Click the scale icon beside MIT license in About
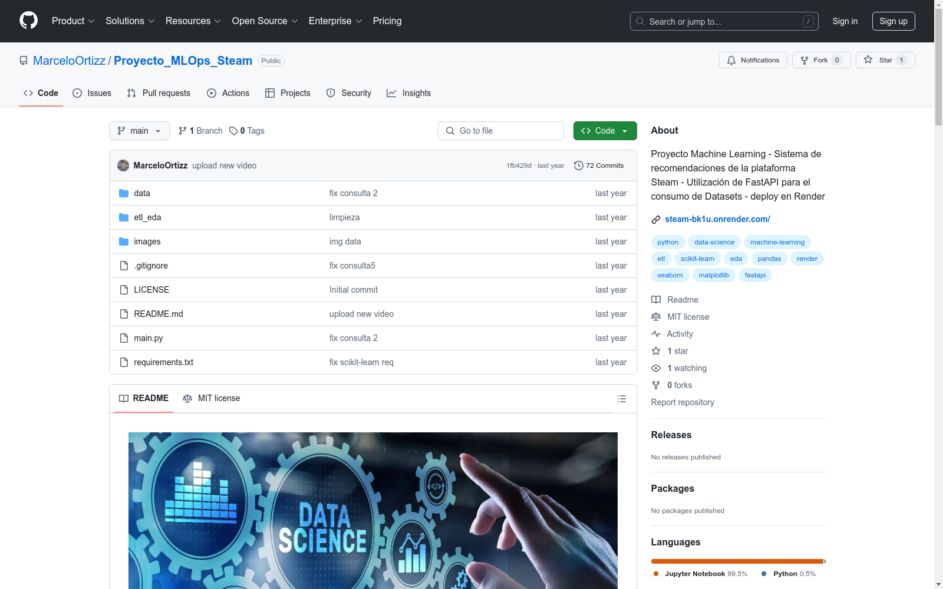The image size is (943, 589). click(x=656, y=317)
